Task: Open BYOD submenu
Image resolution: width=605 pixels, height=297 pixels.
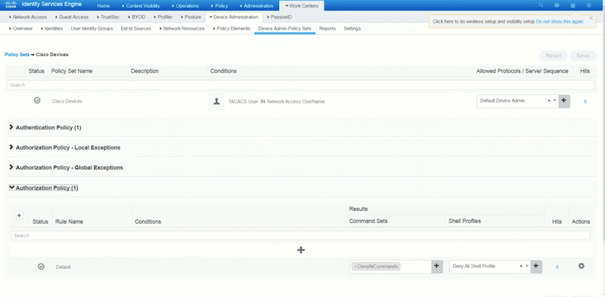Action: tap(137, 17)
